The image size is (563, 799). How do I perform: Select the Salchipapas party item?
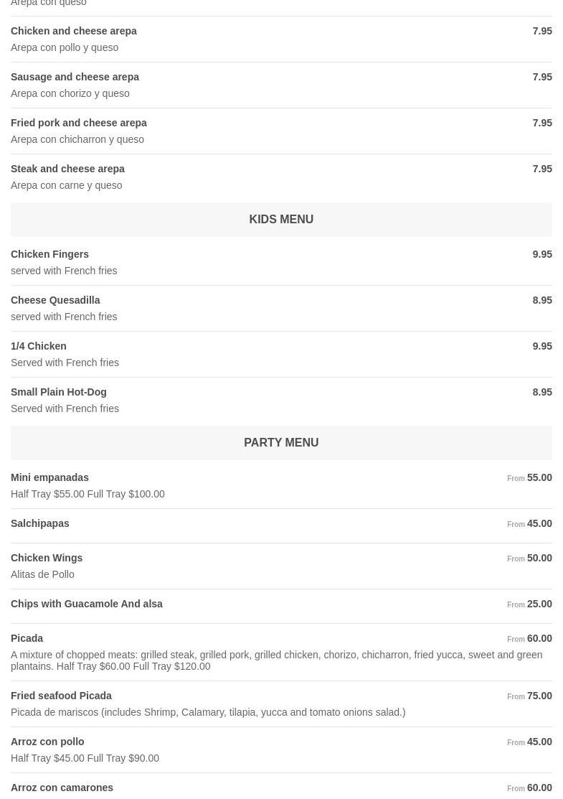pos(40,524)
